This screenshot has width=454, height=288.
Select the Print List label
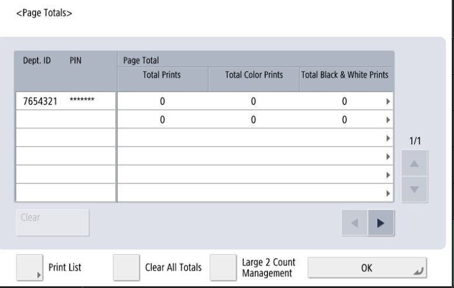64,268
